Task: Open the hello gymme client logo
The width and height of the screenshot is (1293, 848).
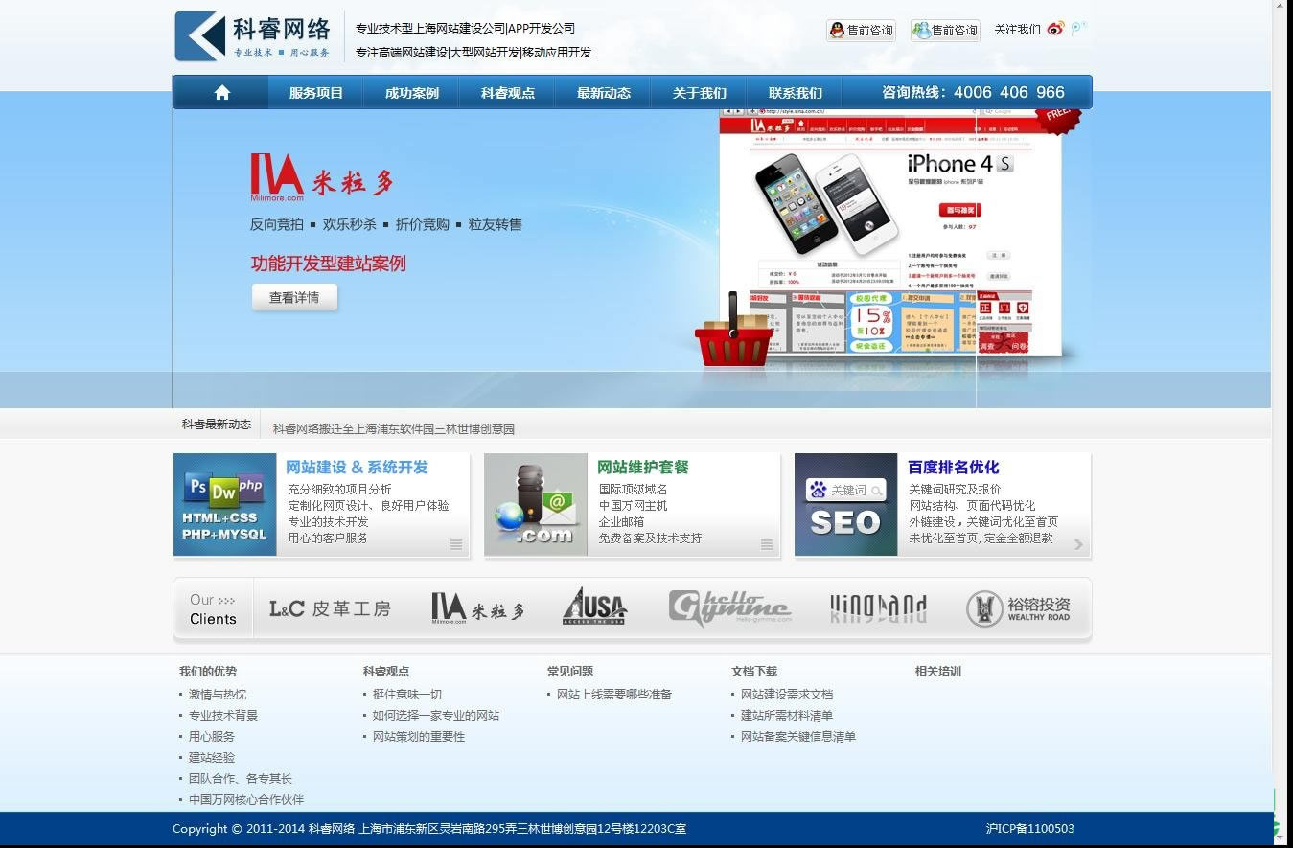Action: tap(729, 608)
